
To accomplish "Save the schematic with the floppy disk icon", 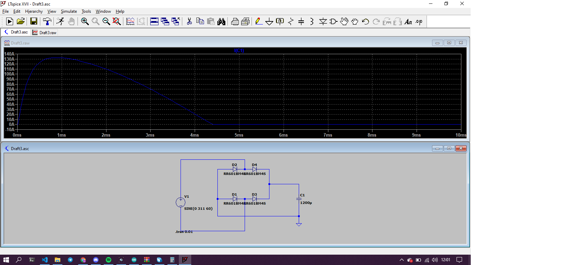I will click(x=33, y=21).
